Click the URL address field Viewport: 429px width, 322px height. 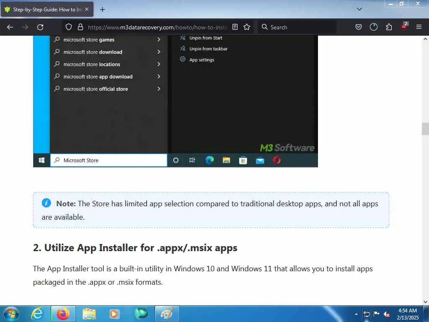158,27
